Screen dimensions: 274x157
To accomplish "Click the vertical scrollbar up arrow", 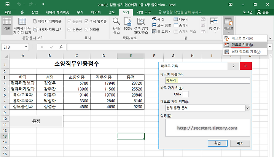I will 271,56.
